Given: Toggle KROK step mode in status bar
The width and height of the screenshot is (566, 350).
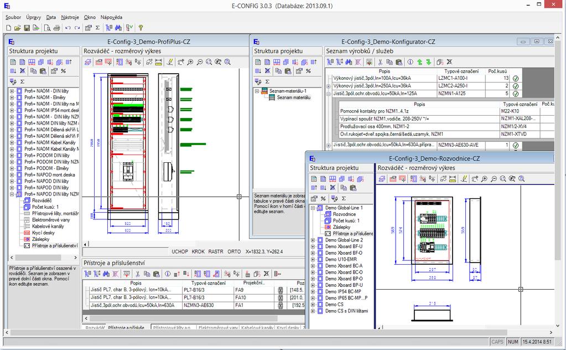Looking at the screenshot, I should [198, 251].
